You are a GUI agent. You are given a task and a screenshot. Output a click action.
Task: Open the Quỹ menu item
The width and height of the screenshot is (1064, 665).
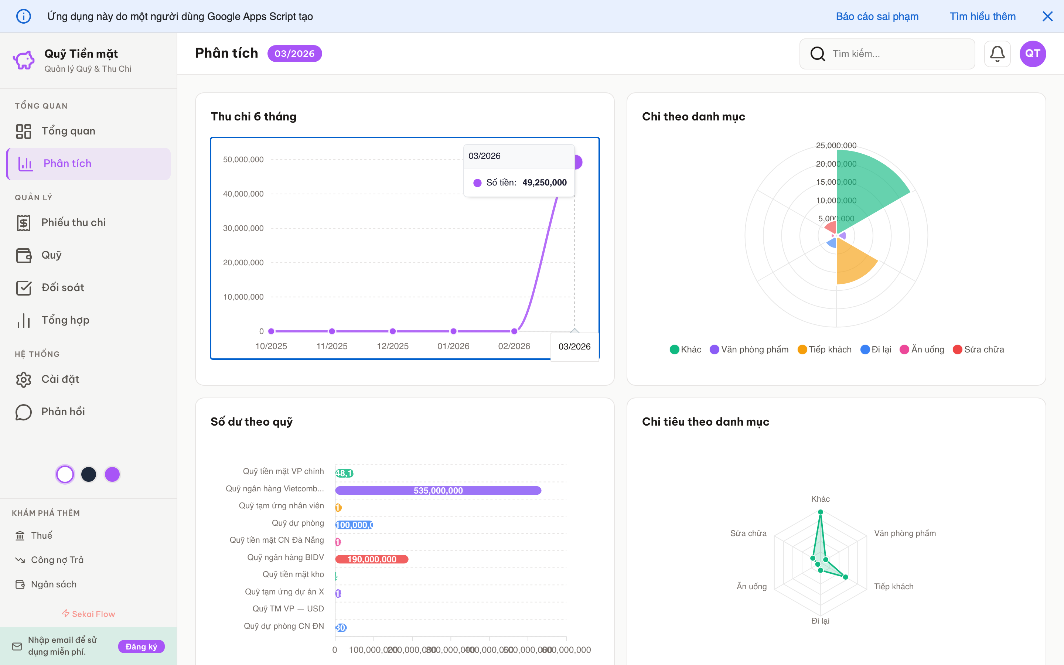click(51, 255)
